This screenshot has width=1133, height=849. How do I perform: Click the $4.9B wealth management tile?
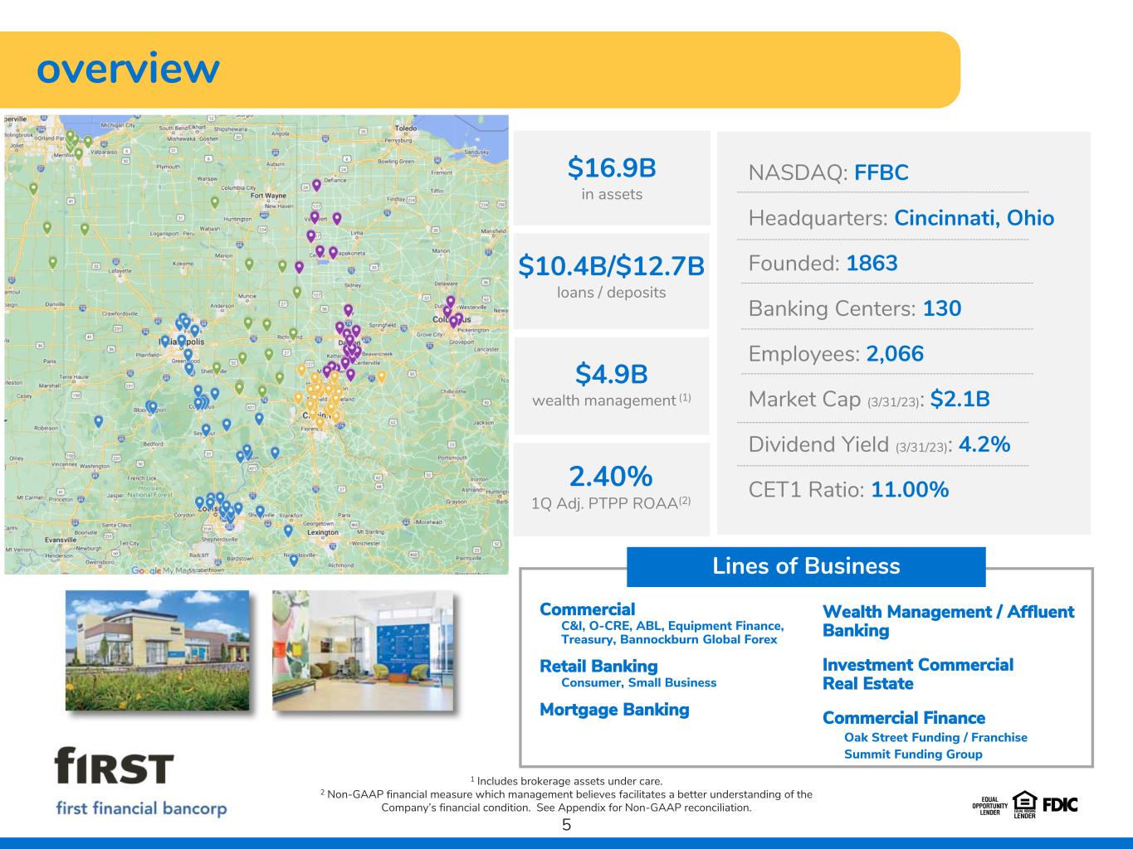612,385
